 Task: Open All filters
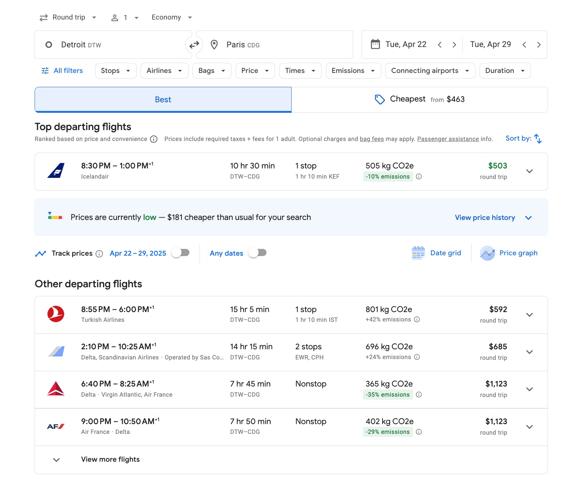point(62,70)
